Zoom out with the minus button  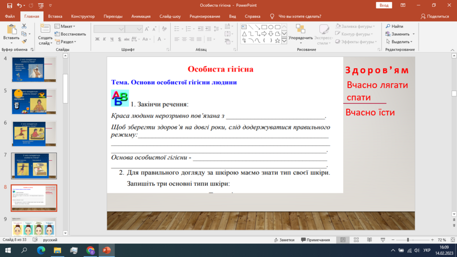[x=393, y=240]
